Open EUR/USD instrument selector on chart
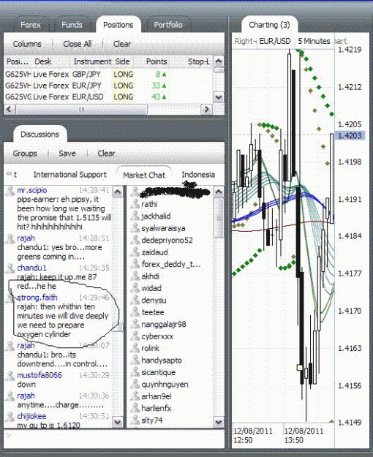The height and width of the screenshot is (457, 373). (274, 41)
